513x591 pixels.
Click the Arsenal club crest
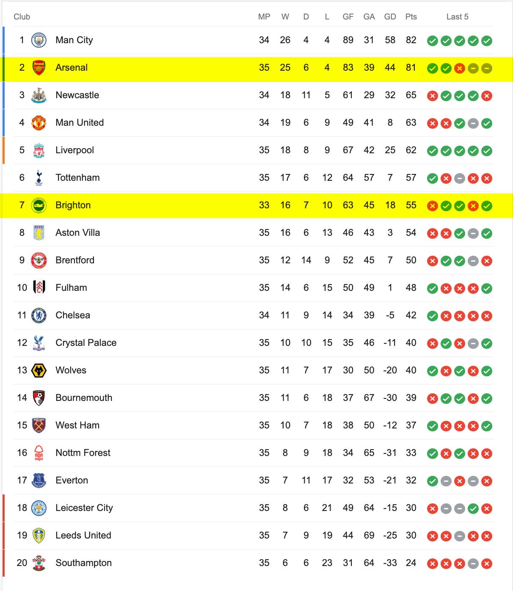39,68
